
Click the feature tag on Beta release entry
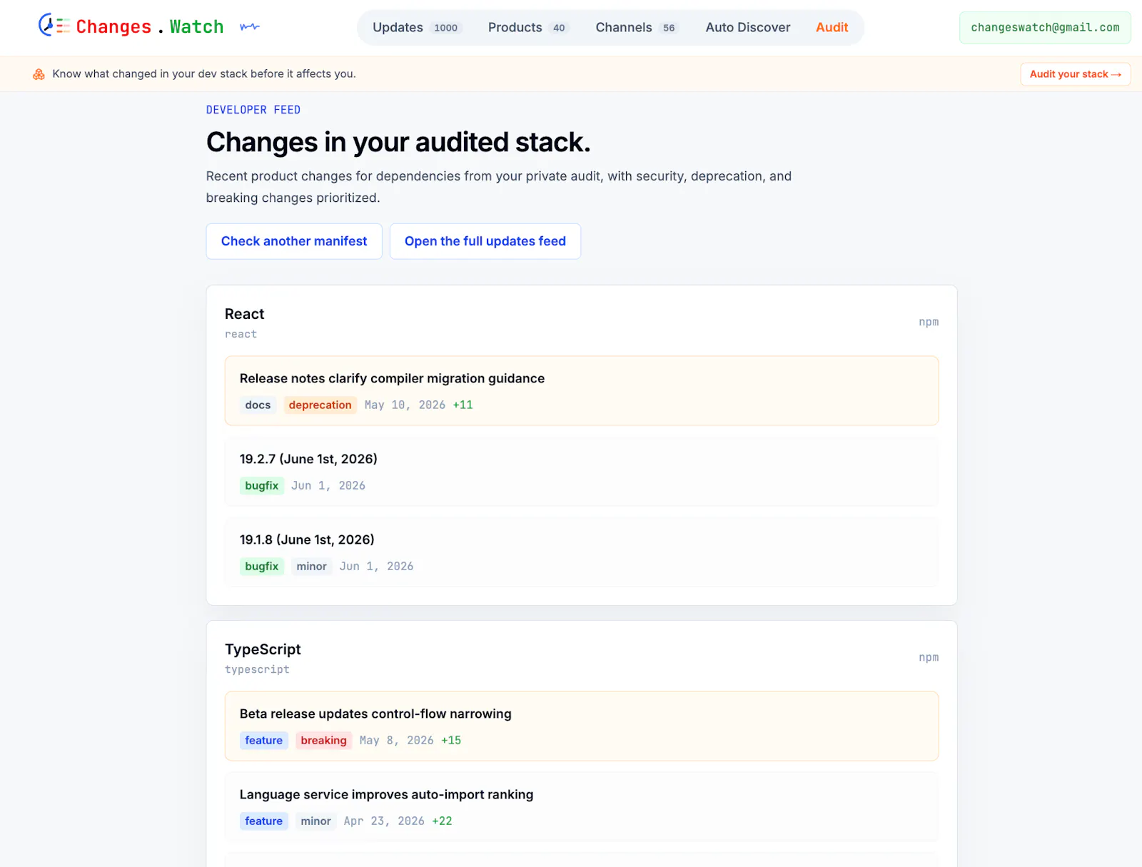264,741
